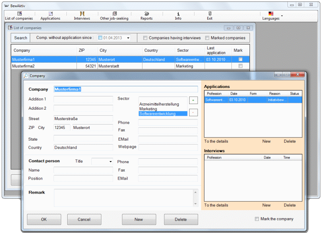Open the Applications toolbar icon
This screenshot has width=322, height=233.
tap(51, 14)
